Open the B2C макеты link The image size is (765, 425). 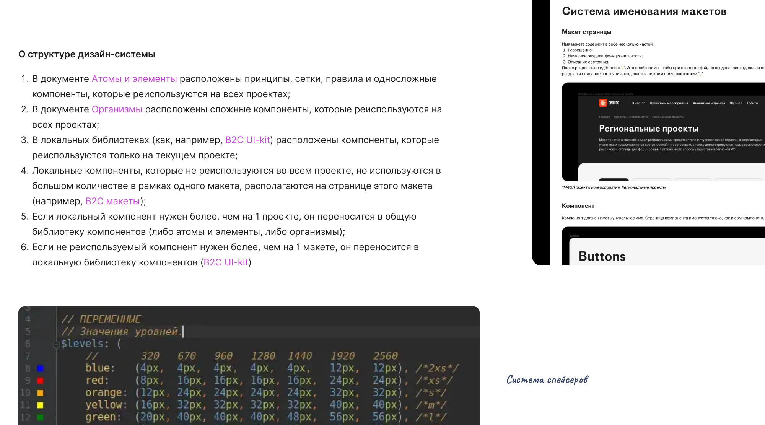[112, 201]
